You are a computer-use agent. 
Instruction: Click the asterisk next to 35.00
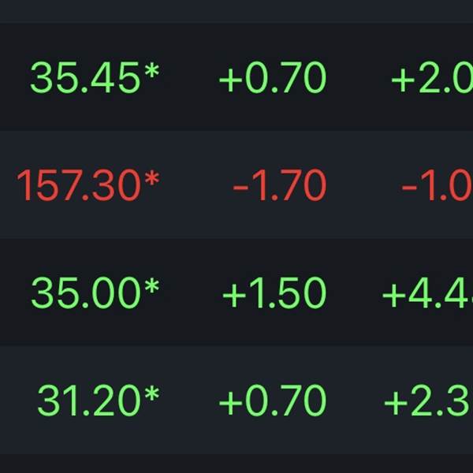pyautogui.click(x=151, y=285)
